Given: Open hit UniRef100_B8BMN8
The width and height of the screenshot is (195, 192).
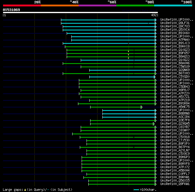Looking at the screenshot, I should pos(175,114).
